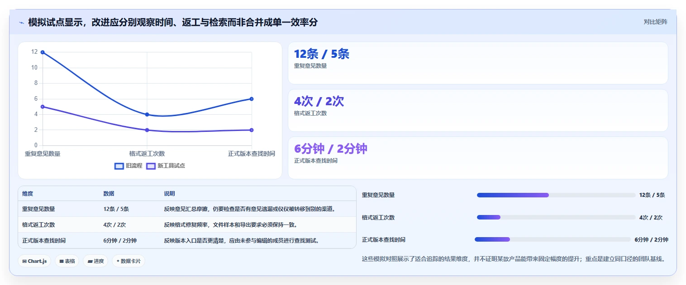Image resolution: width=686 pixels, height=285 pixels.
Task: Click the 旧流程 point at 正式版本查找时间 value 6
Action: coord(252,99)
